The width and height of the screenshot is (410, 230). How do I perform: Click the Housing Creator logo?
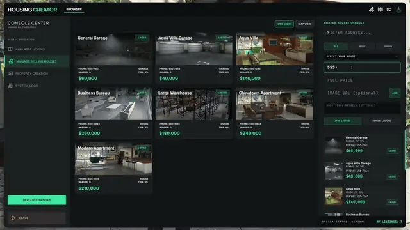tap(32, 10)
